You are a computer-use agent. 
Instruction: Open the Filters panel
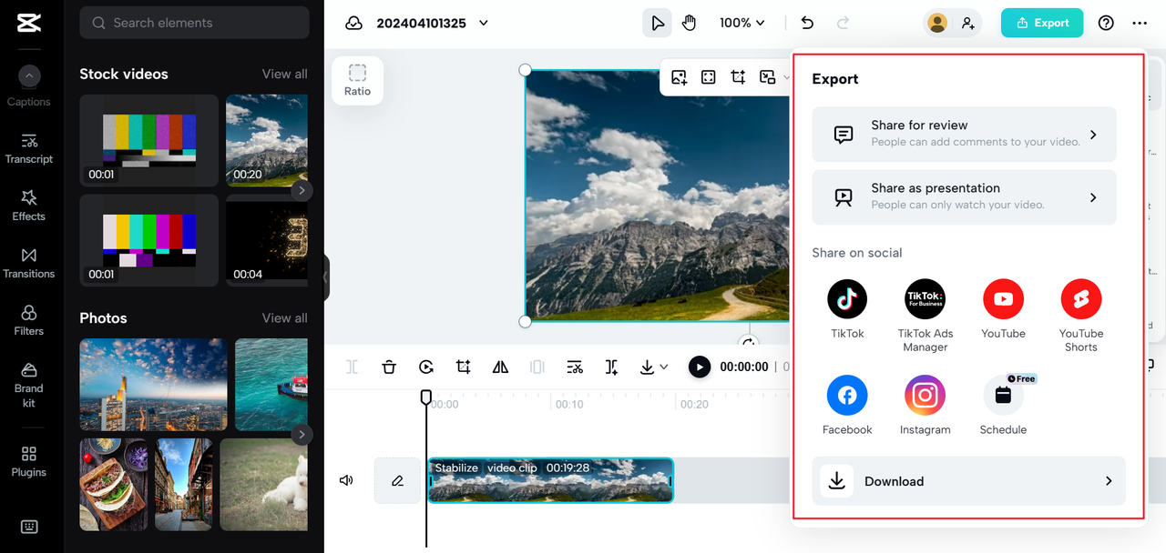coord(28,321)
